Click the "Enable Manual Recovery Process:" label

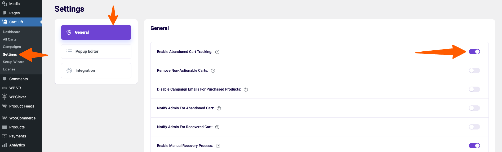point(185,146)
